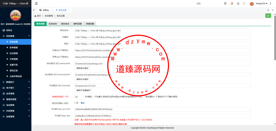Open 系统设置 in the sidebar
Viewport: 276px width, 131px height.
pyautogui.click(x=16, y=42)
